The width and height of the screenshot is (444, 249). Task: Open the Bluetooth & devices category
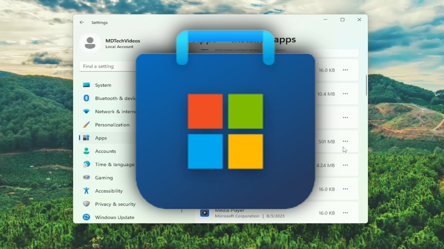(x=109, y=98)
